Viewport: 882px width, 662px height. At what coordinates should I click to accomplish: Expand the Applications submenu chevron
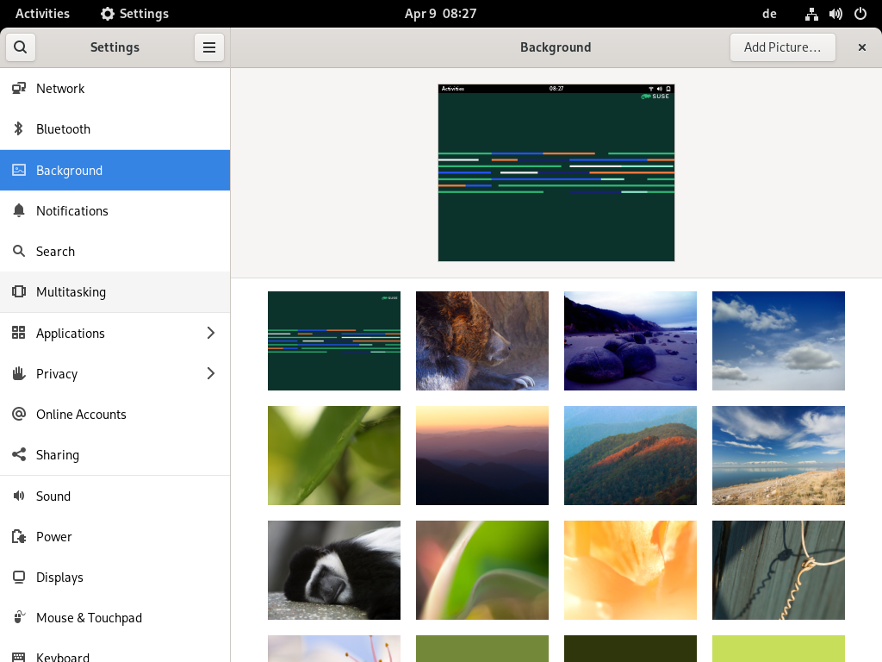click(x=211, y=334)
